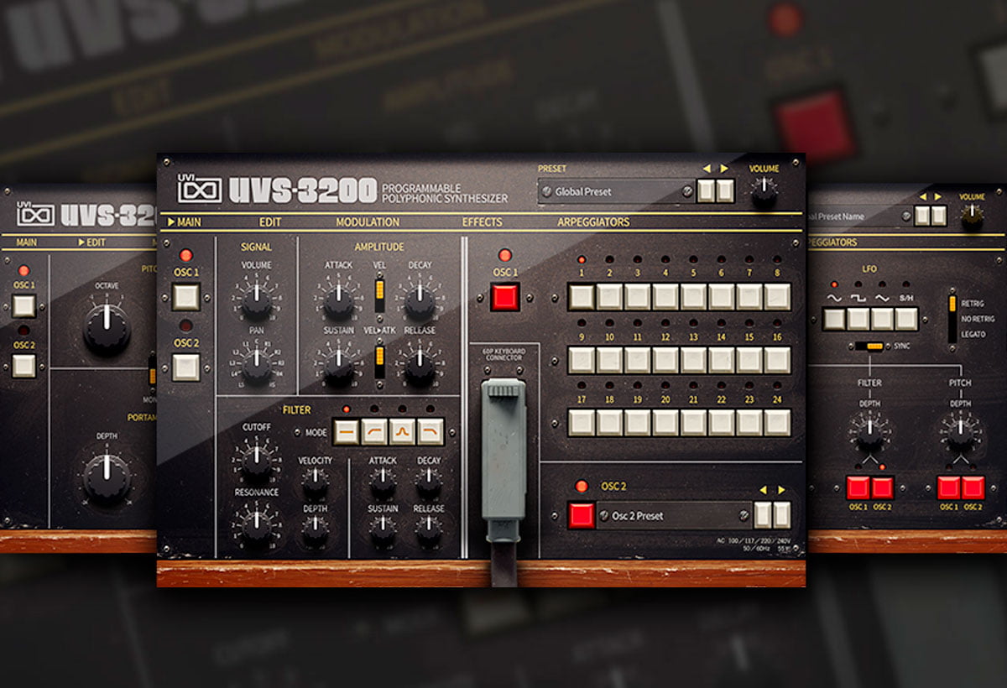
Task: Select oscillator preset button 6
Action: click(x=722, y=296)
